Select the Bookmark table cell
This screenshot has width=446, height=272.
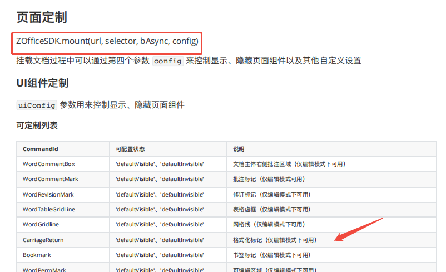(x=37, y=255)
